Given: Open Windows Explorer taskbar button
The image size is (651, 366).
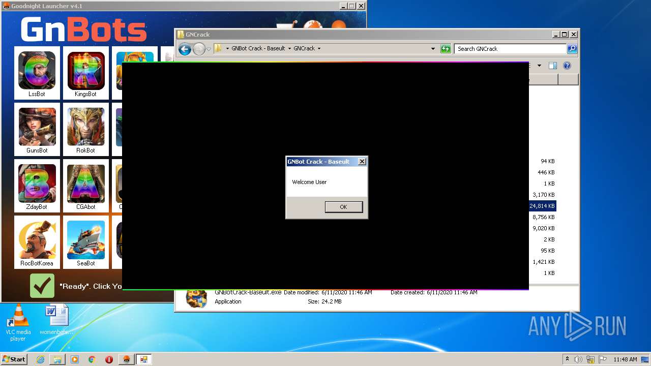Looking at the screenshot, I should (57, 359).
